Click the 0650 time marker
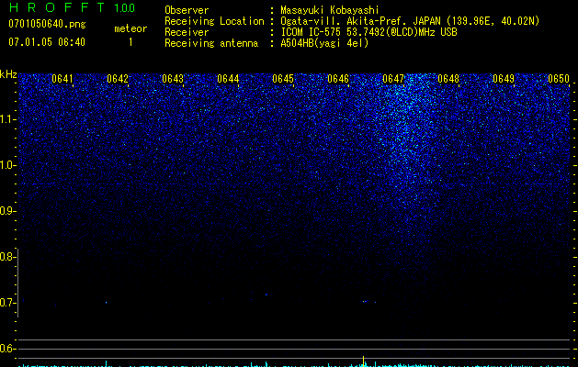This screenshot has width=578, height=367. click(x=559, y=79)
